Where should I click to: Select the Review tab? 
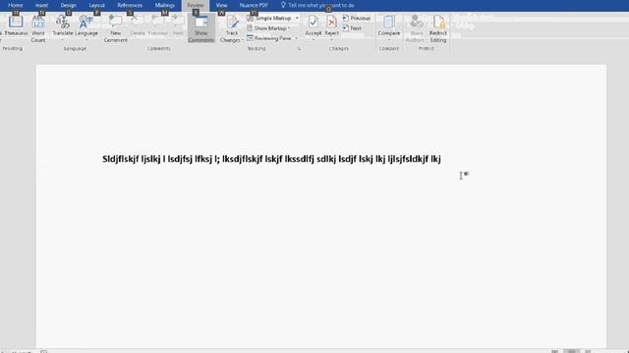[196, 5]
